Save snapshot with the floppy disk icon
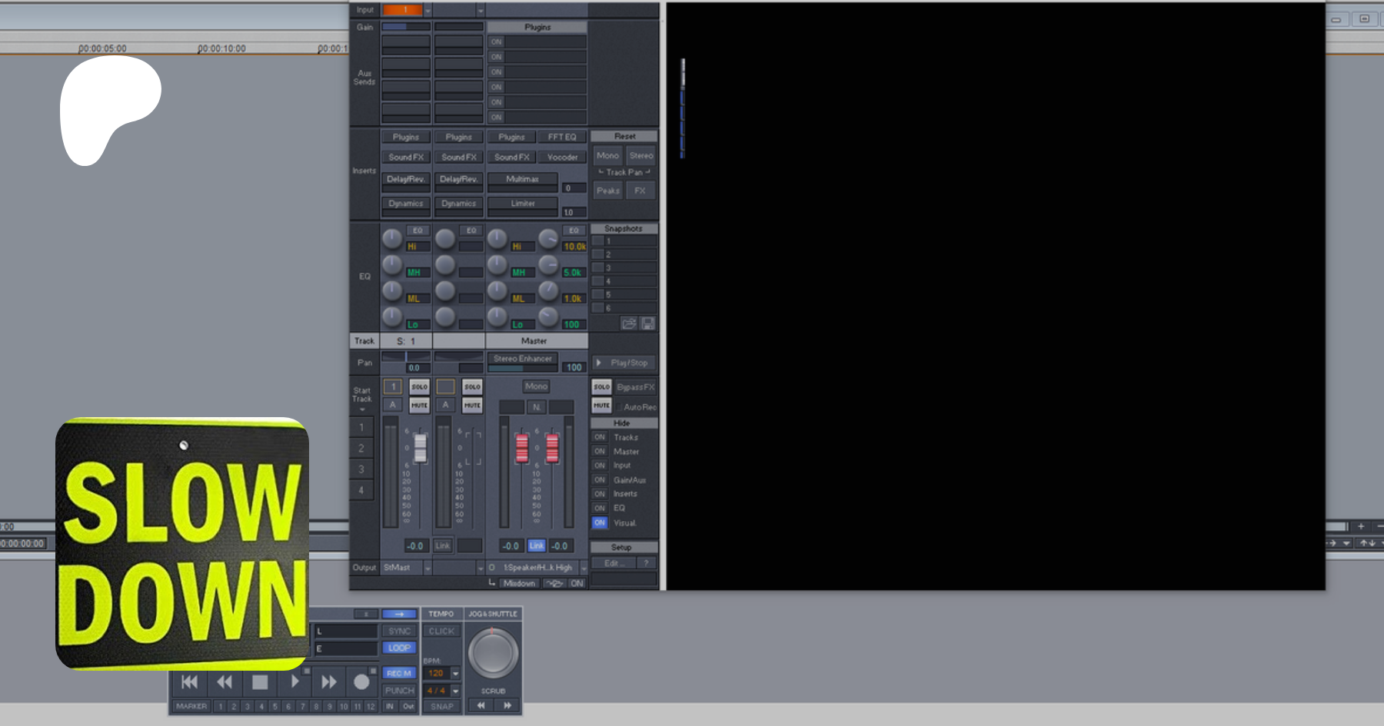 pyautogui.click(x=647, y=323)
